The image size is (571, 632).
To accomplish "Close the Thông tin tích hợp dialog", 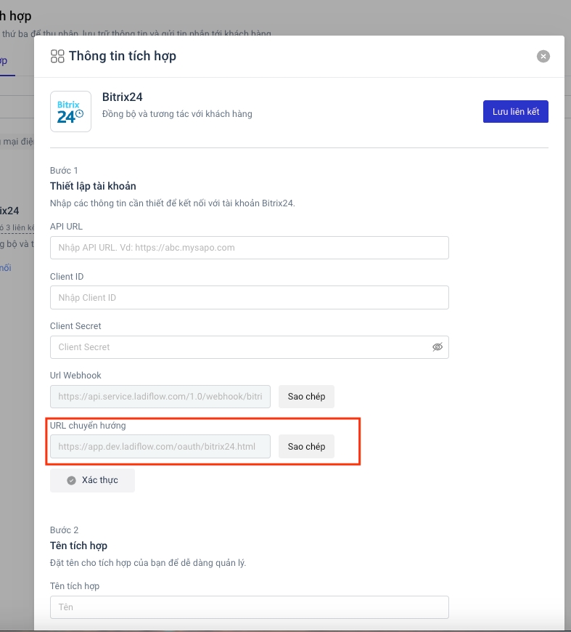I will tap(543, 56).
